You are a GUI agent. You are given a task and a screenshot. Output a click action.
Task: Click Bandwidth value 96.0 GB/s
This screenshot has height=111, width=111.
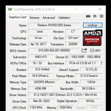pos(89,89)
